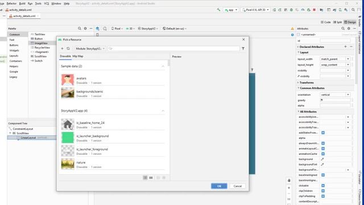Viewport: 364px width, 205px height.
Task: Open the Refactor menu
Action: point(11,3)
